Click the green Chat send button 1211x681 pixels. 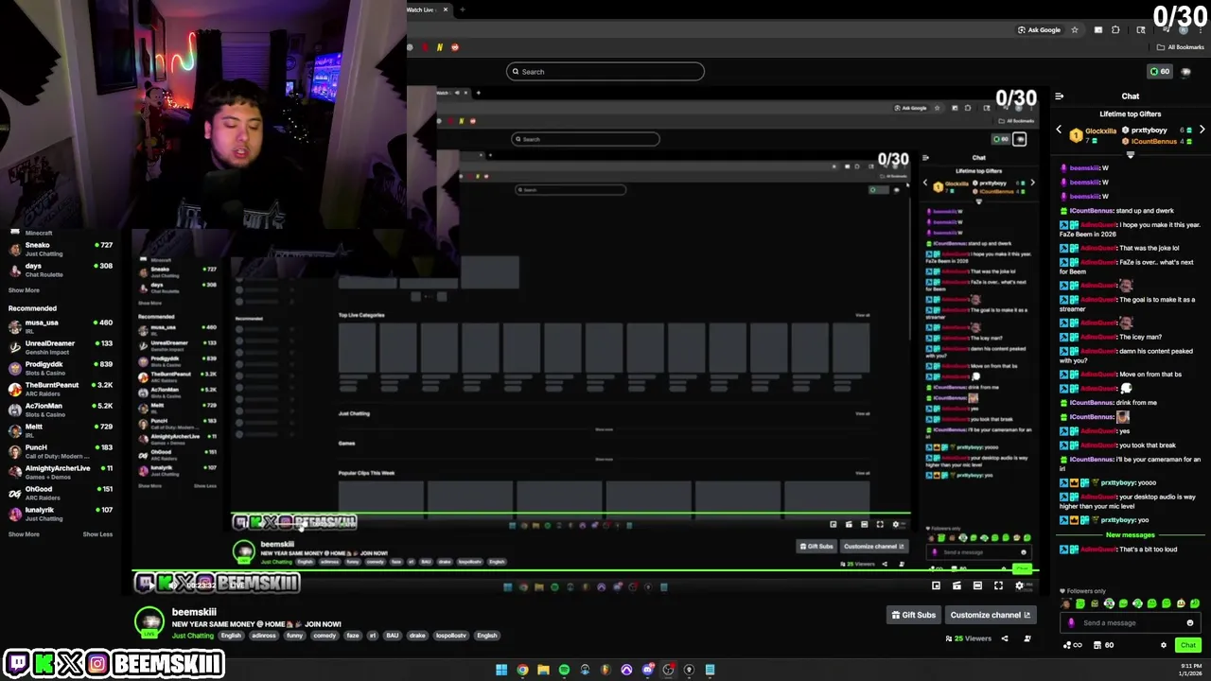click(1188, 645)
